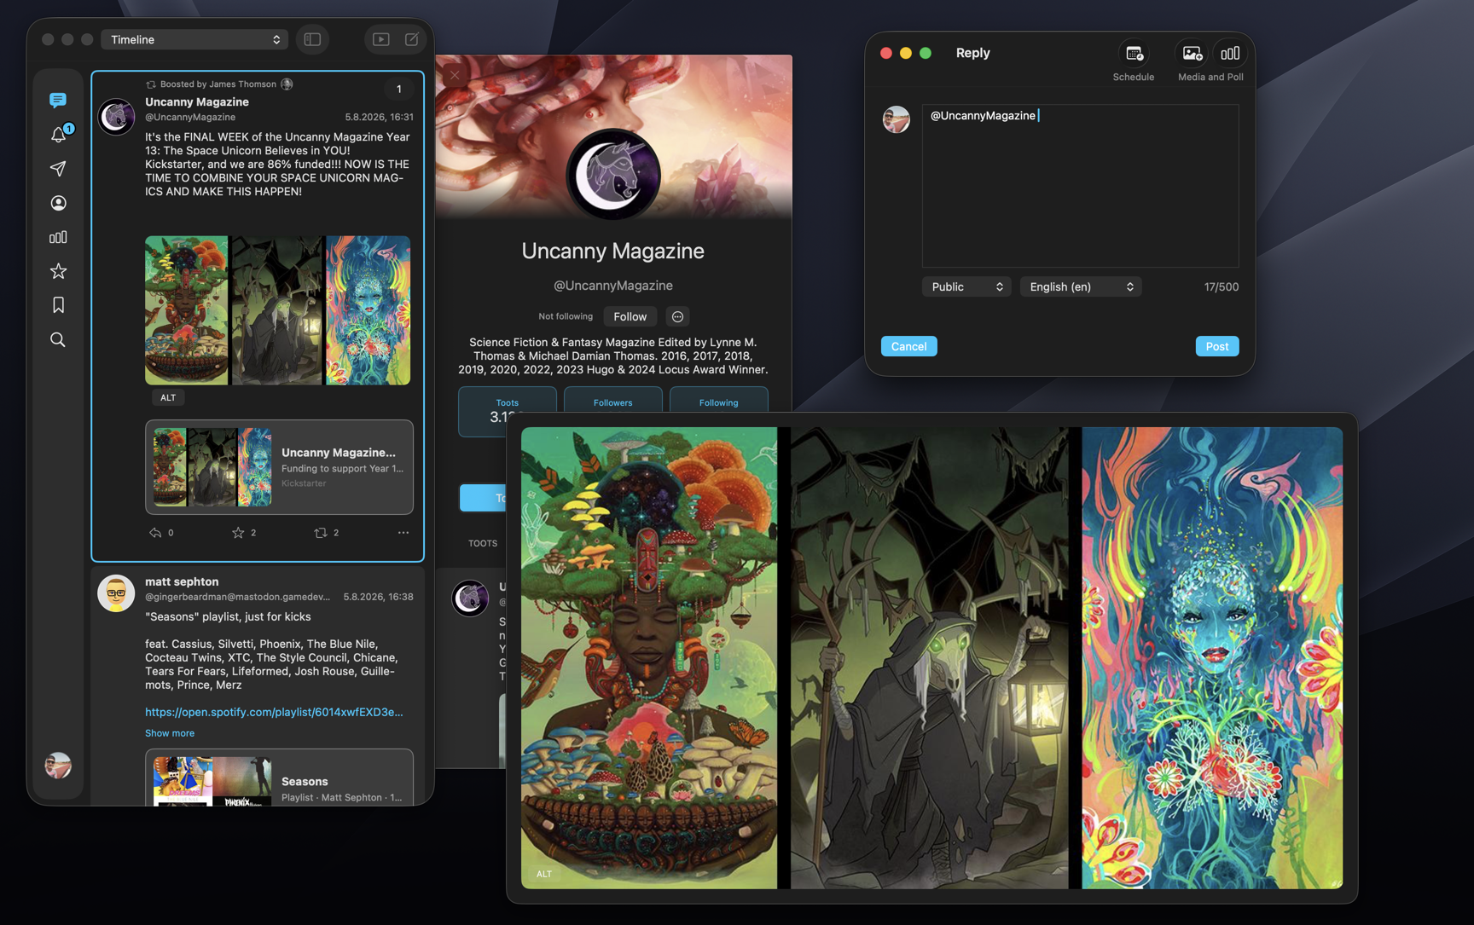The image size is (1474, 925).
Task: Click matt sephton author name
Action: pos(182,581)
